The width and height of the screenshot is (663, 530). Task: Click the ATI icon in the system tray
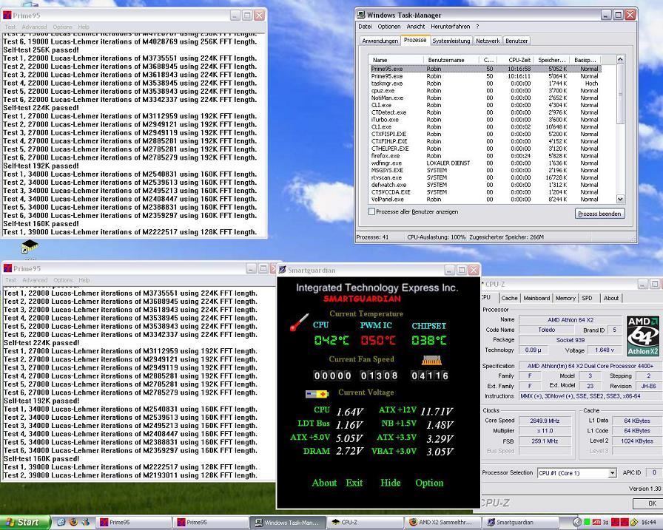coord(596,523)
